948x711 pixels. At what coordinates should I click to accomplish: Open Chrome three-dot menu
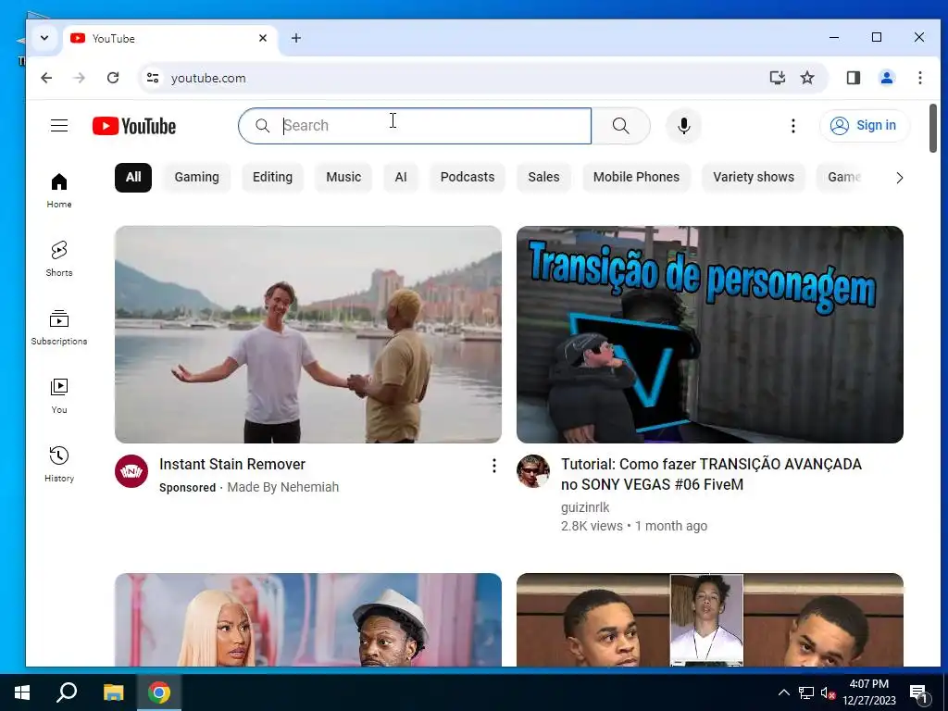pos(920,78)
